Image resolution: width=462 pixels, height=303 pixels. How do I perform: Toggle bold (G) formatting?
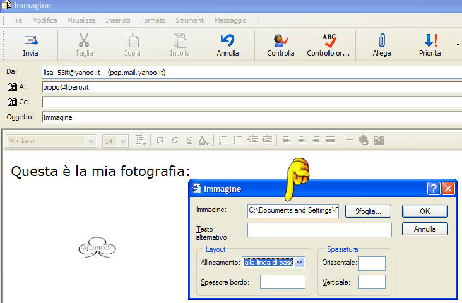tap(160, 140)
